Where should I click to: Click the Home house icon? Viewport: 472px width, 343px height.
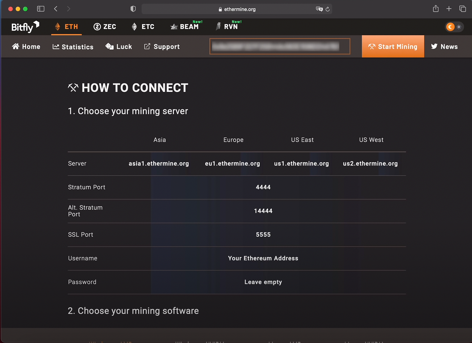[x=16, y=46]
